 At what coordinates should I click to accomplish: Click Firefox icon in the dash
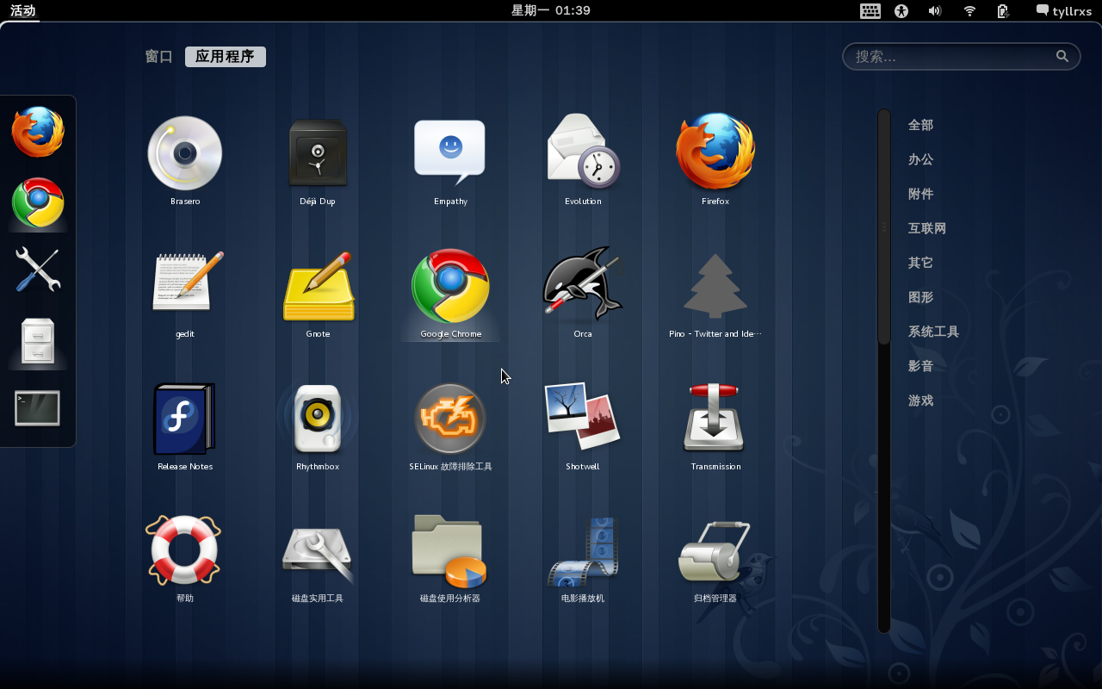tap(38, 132)
